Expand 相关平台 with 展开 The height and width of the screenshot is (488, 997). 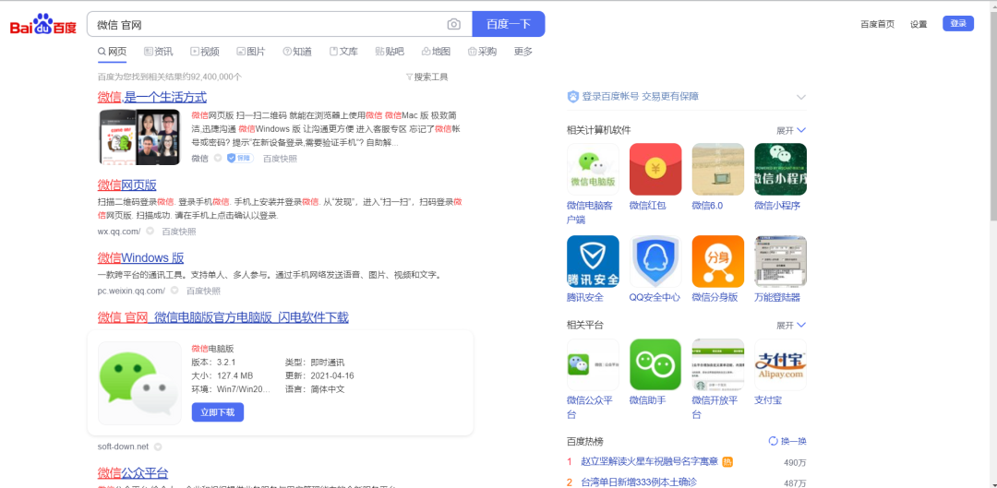[x=791, y=325]
